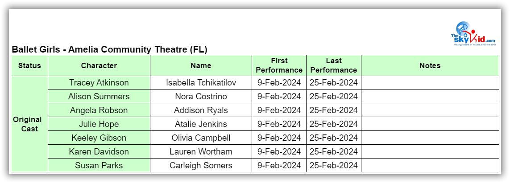Click Lauren Wortham's last performance date
The width and height of the screenshot is (510, 183).
[x=333, y=152]
